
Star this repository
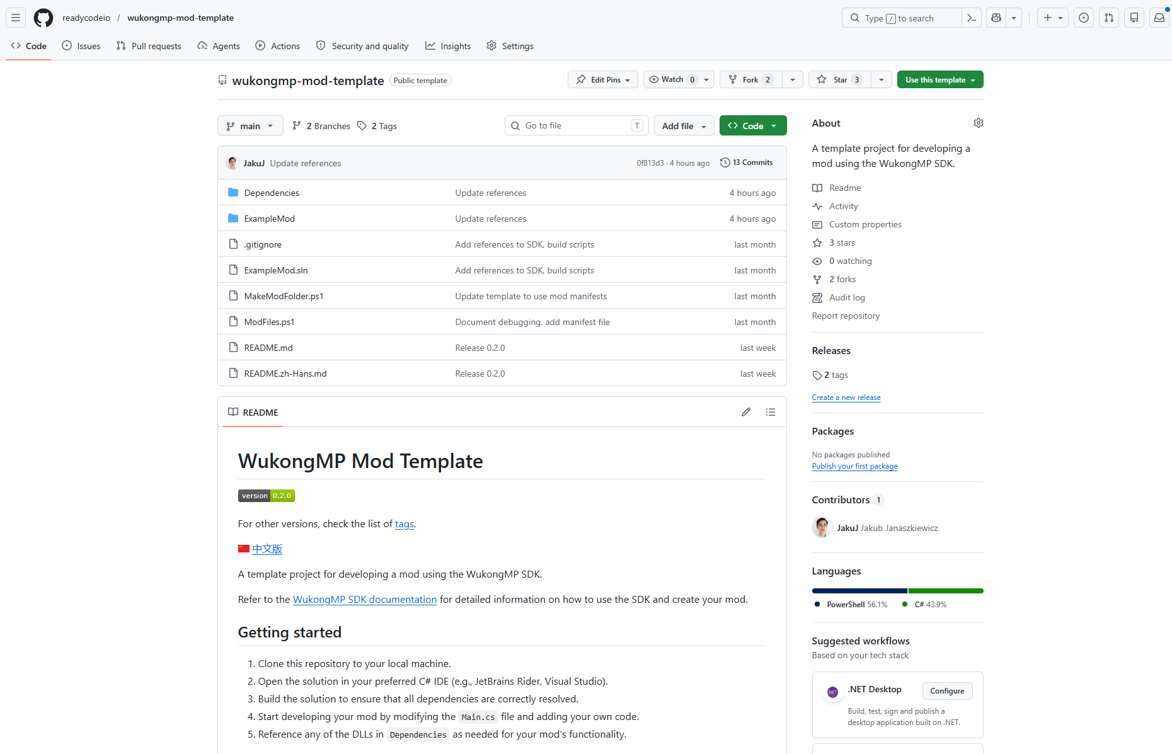click(x=841, y=79)
